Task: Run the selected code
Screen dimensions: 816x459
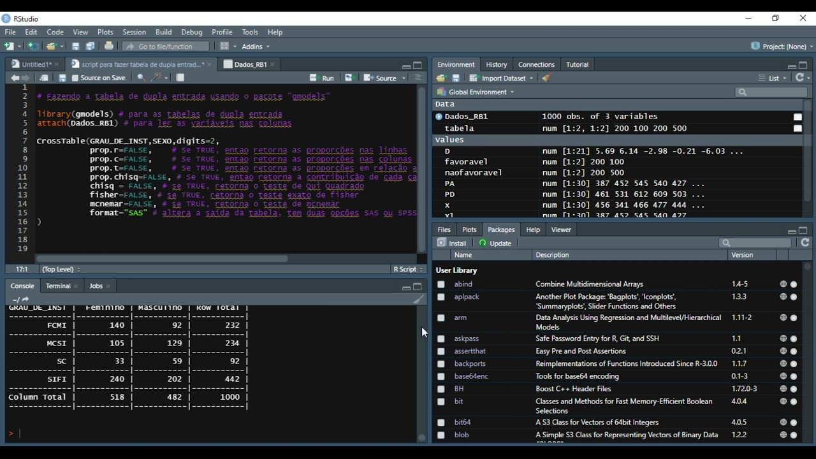Action: pos(322,78)
